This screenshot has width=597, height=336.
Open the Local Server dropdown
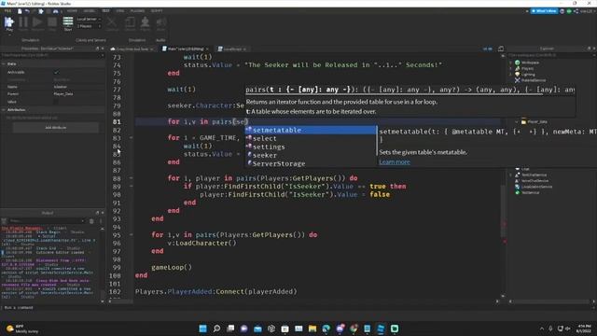[89, 19]
